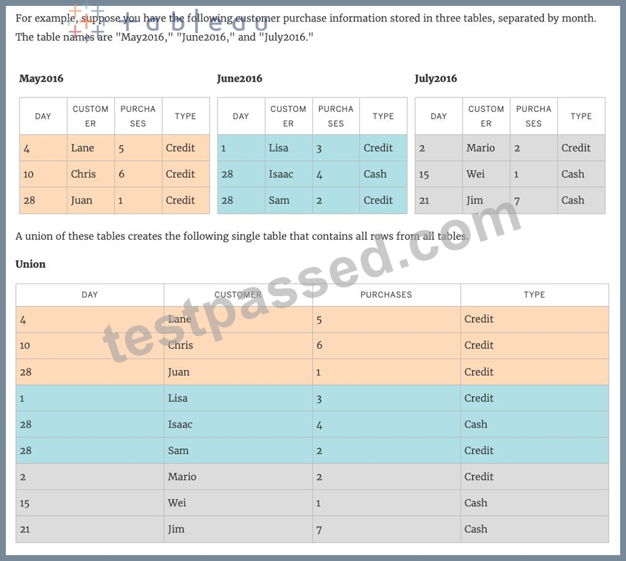
Task: Click the May2016 table heading
Action: 41,78
